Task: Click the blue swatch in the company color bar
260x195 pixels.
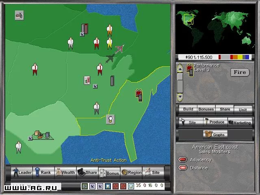Action: coord(247,57)
